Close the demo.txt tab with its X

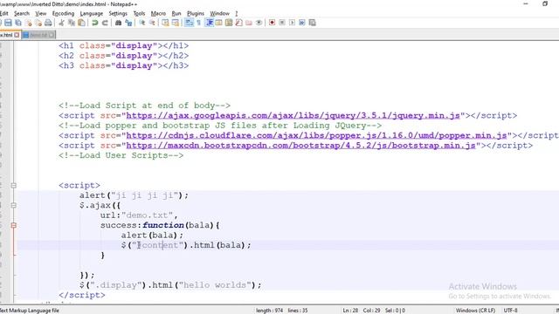[52, 35]
